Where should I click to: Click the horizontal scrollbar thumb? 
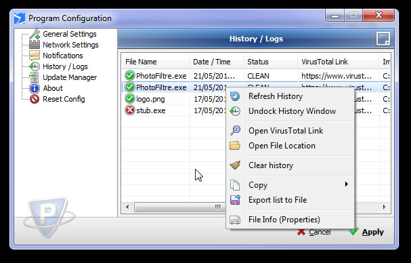tap(180, 207)
